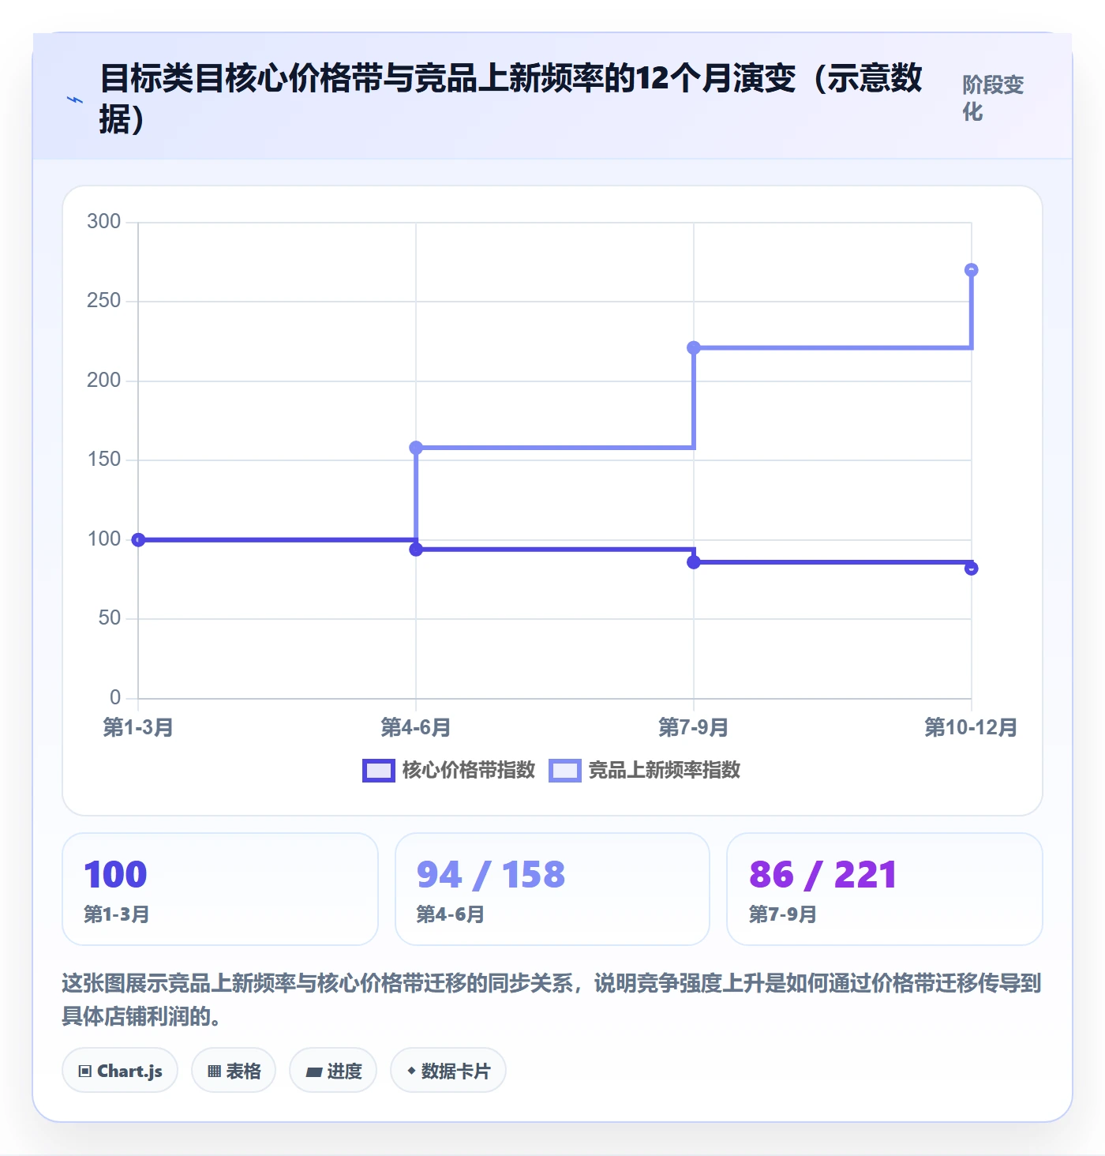The height and width of the screenshot is (1156, 1105).
Task: Click the x-axis label 第10-12月
Action: 971,727
